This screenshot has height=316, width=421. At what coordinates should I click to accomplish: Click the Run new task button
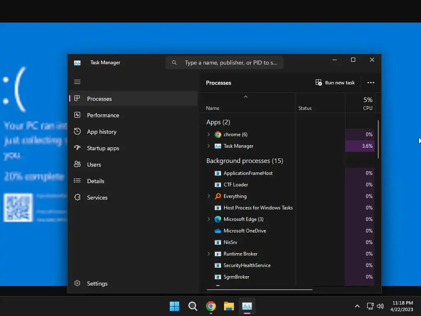click(335, 82)
